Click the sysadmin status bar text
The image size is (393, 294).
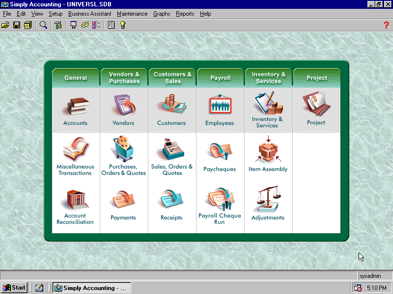(370, 276)
